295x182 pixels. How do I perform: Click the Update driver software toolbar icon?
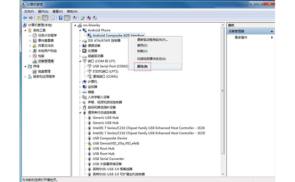tap(82, 18)
